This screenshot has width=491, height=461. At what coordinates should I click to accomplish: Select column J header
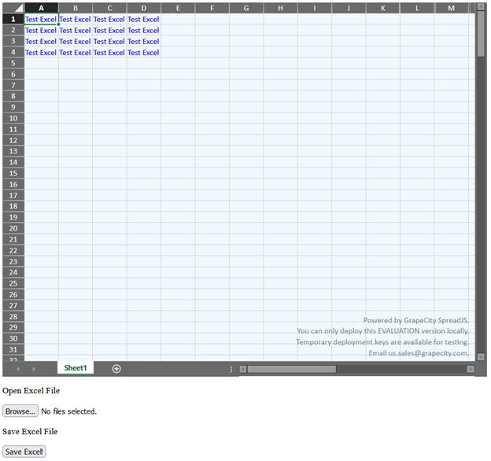(349, 8)
